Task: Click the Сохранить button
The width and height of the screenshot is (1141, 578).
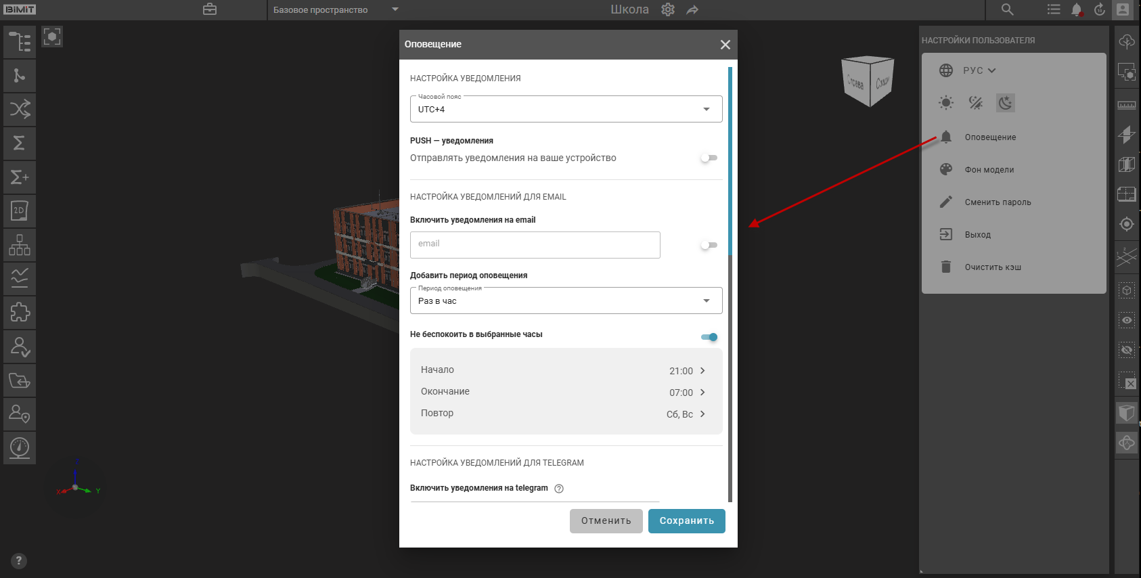Action: pos(686,521)
